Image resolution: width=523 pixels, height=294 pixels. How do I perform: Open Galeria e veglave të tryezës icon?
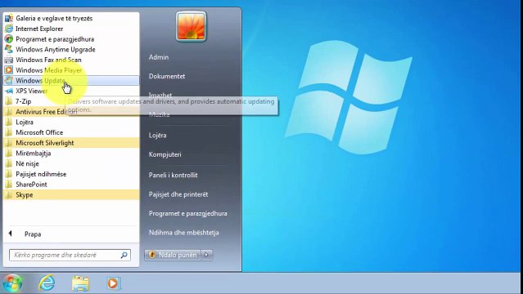coord(9,18)
